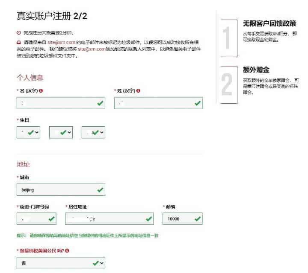Click the number 2 promo card graphic
The height and width of the screenshot is (273, 308).
tap(228, 84)
